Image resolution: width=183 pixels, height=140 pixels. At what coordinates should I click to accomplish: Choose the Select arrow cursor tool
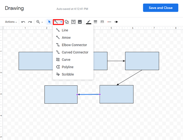[49, 22]
